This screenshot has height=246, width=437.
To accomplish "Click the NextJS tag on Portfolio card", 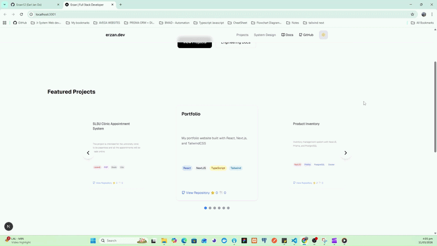I will [201, 168].
